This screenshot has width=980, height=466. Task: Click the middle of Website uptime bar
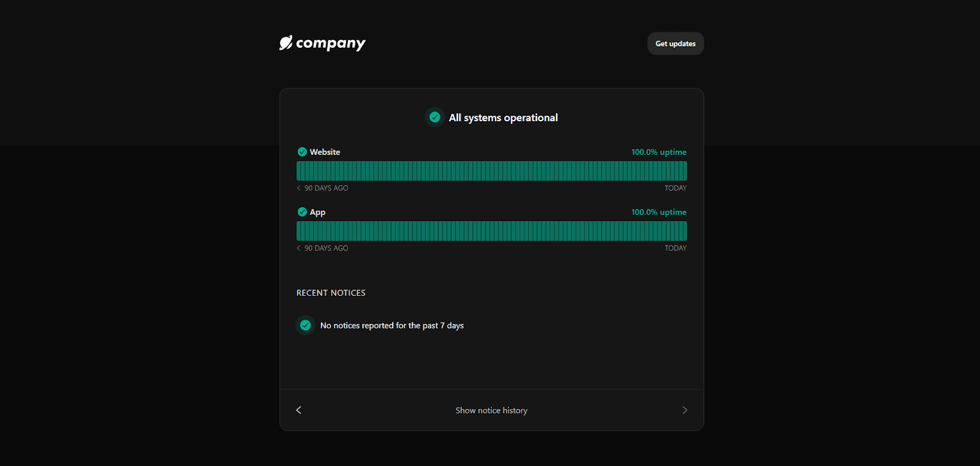tap(492, 171)
